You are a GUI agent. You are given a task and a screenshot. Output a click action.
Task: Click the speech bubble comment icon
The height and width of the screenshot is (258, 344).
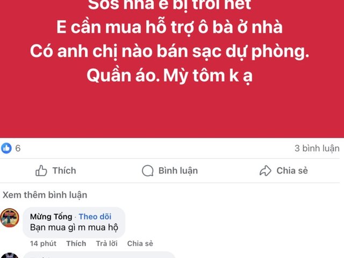[x=148, y=171]
